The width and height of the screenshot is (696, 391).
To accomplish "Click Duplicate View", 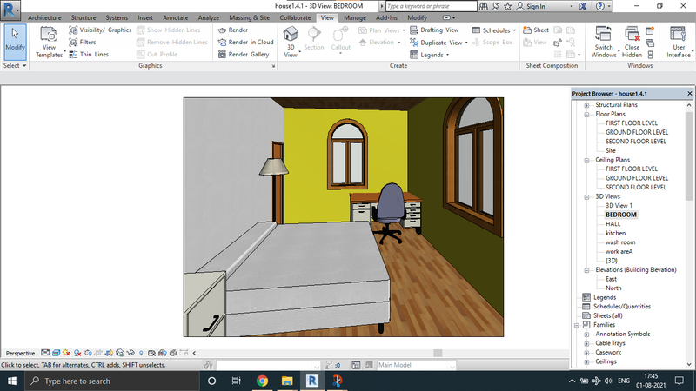I will pyautogui.click(x=437, y=43).
